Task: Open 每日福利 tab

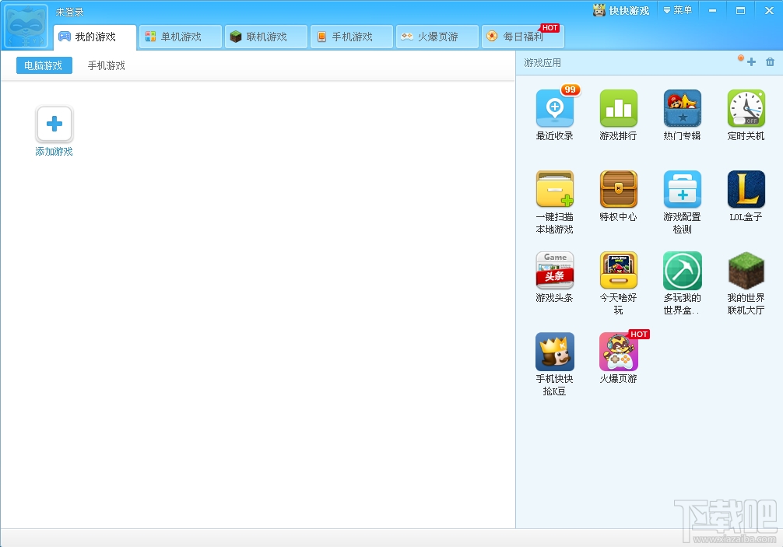Action: (522, 37)
